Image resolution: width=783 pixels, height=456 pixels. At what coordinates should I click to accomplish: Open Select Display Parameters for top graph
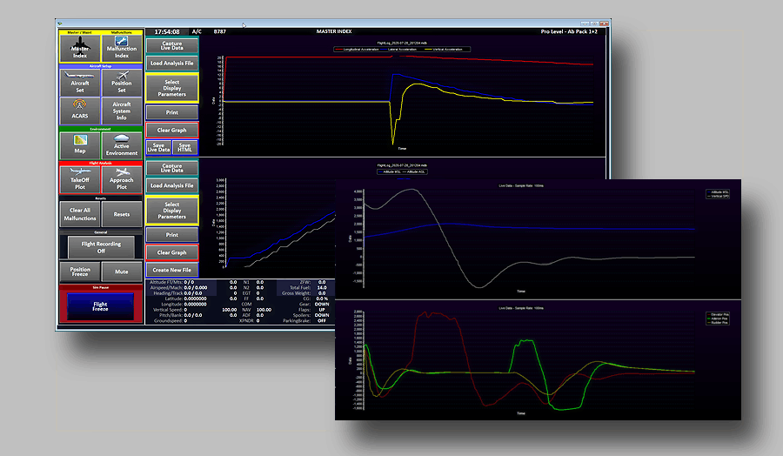(171, 88)
